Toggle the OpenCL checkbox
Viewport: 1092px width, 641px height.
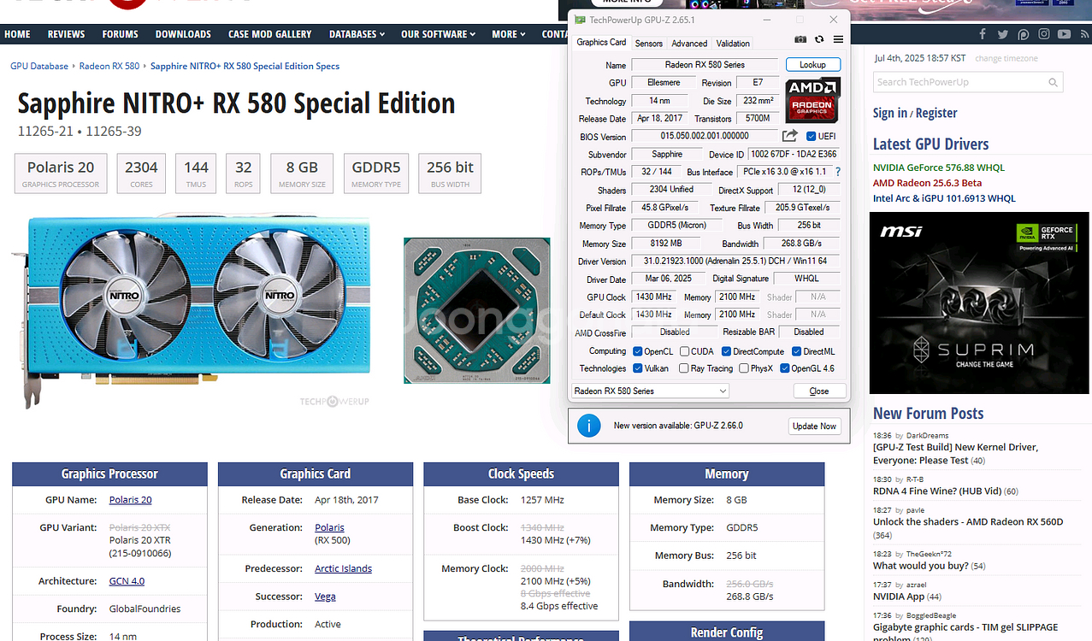(637, 351)
